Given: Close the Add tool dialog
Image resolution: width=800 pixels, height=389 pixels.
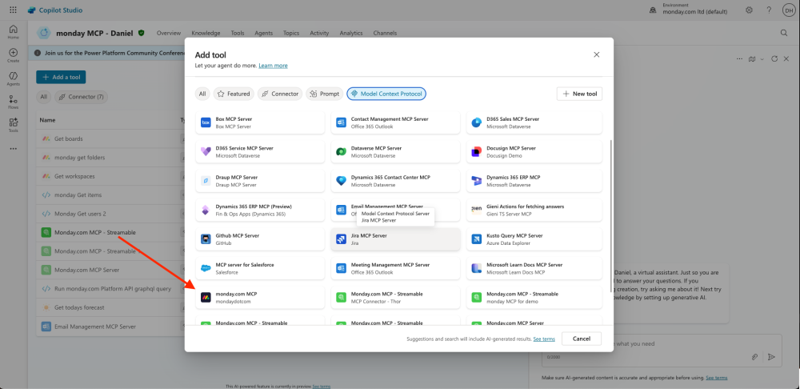Looking at the screenshot, I should coord(596,54).
